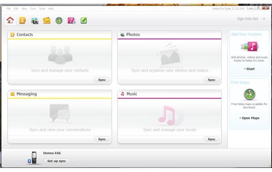Open the Sync menu
The height and width of the screenshot is (172, 272).
click(33, 9)
